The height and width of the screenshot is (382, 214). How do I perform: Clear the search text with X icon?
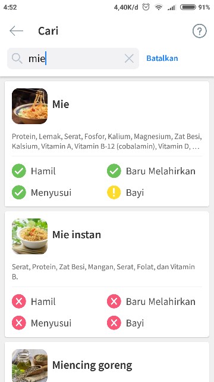[129, 58]
